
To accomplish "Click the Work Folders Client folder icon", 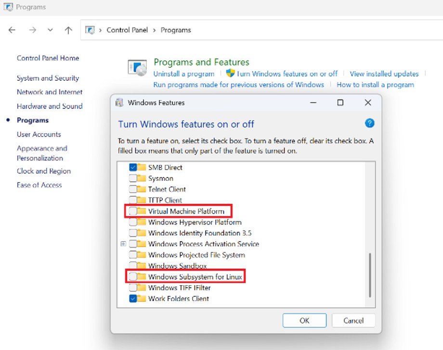I will (142, 299).
